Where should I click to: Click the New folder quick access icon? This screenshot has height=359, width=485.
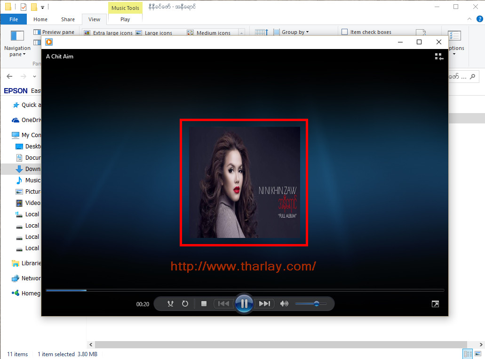34,7
